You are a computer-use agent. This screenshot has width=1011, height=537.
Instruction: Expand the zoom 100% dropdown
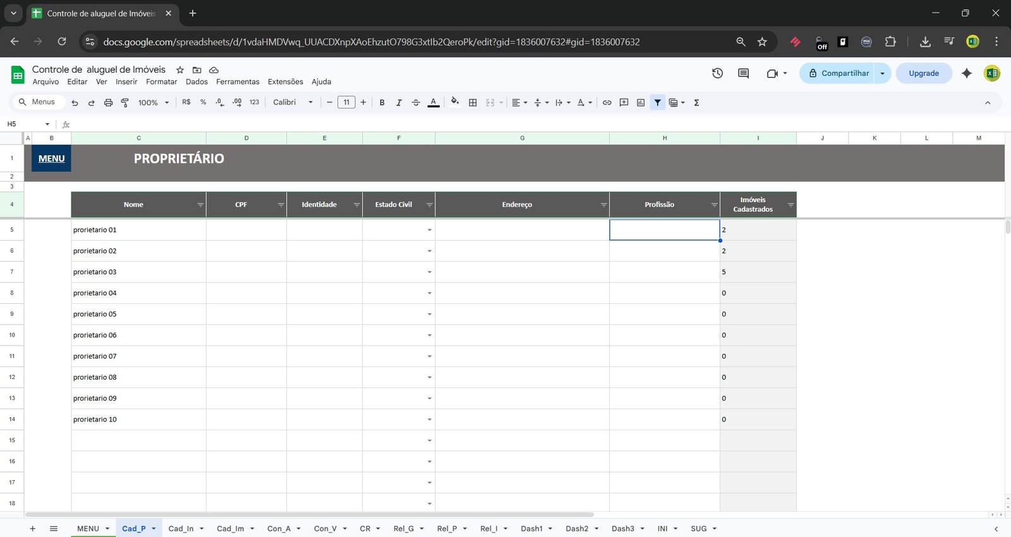(x=154, y=102)
